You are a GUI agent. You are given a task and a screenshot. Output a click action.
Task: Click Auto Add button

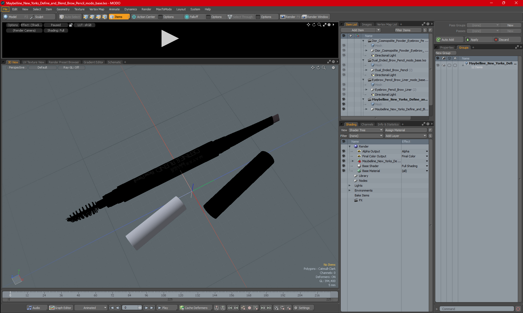449,40
